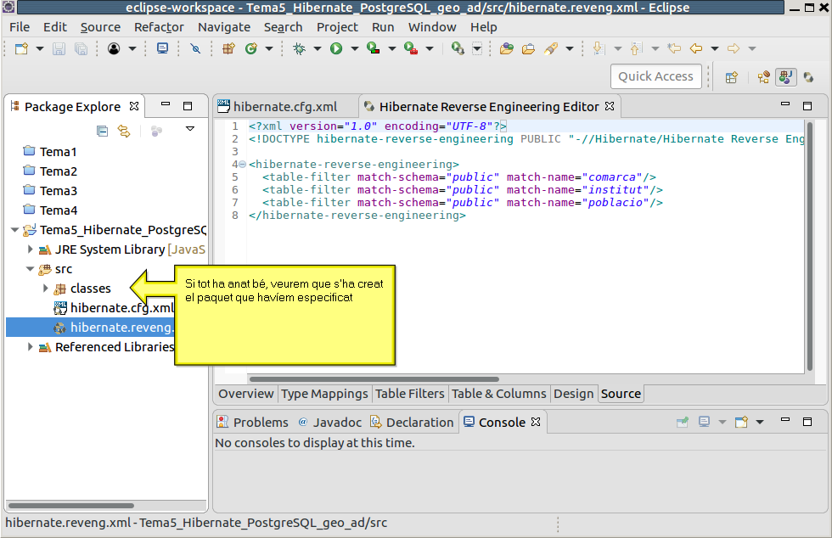This screenshot has height=538, width=832.
Task: Click the Quick Access search field
Action: 655,76
